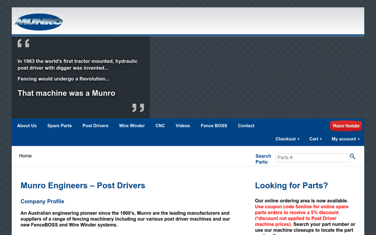Image resolution: width=376 pixels, height=235 pixels.
Task: Open the Munro Youtube channel badge
Action: [346, 126]
